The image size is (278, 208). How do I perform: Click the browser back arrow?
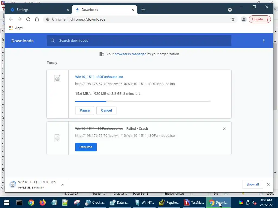pos(11,19)
